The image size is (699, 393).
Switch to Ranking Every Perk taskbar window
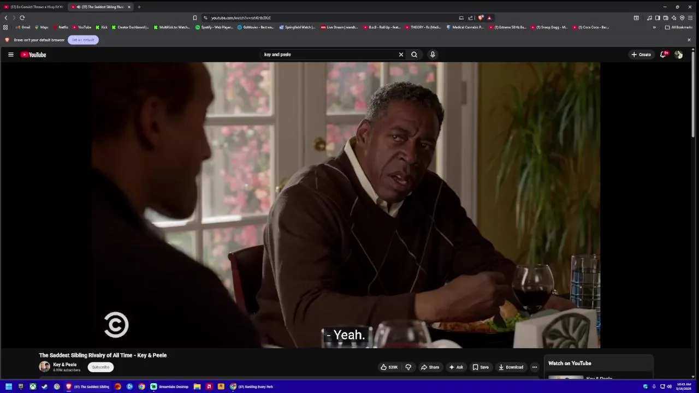[x=251, y=386]
